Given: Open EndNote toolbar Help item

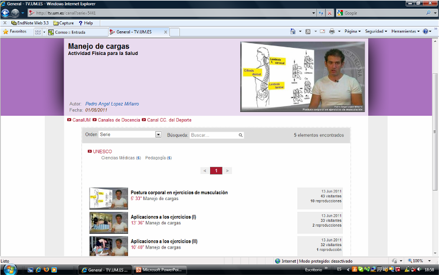Looking at the screenshot, I should pos(86,23).
